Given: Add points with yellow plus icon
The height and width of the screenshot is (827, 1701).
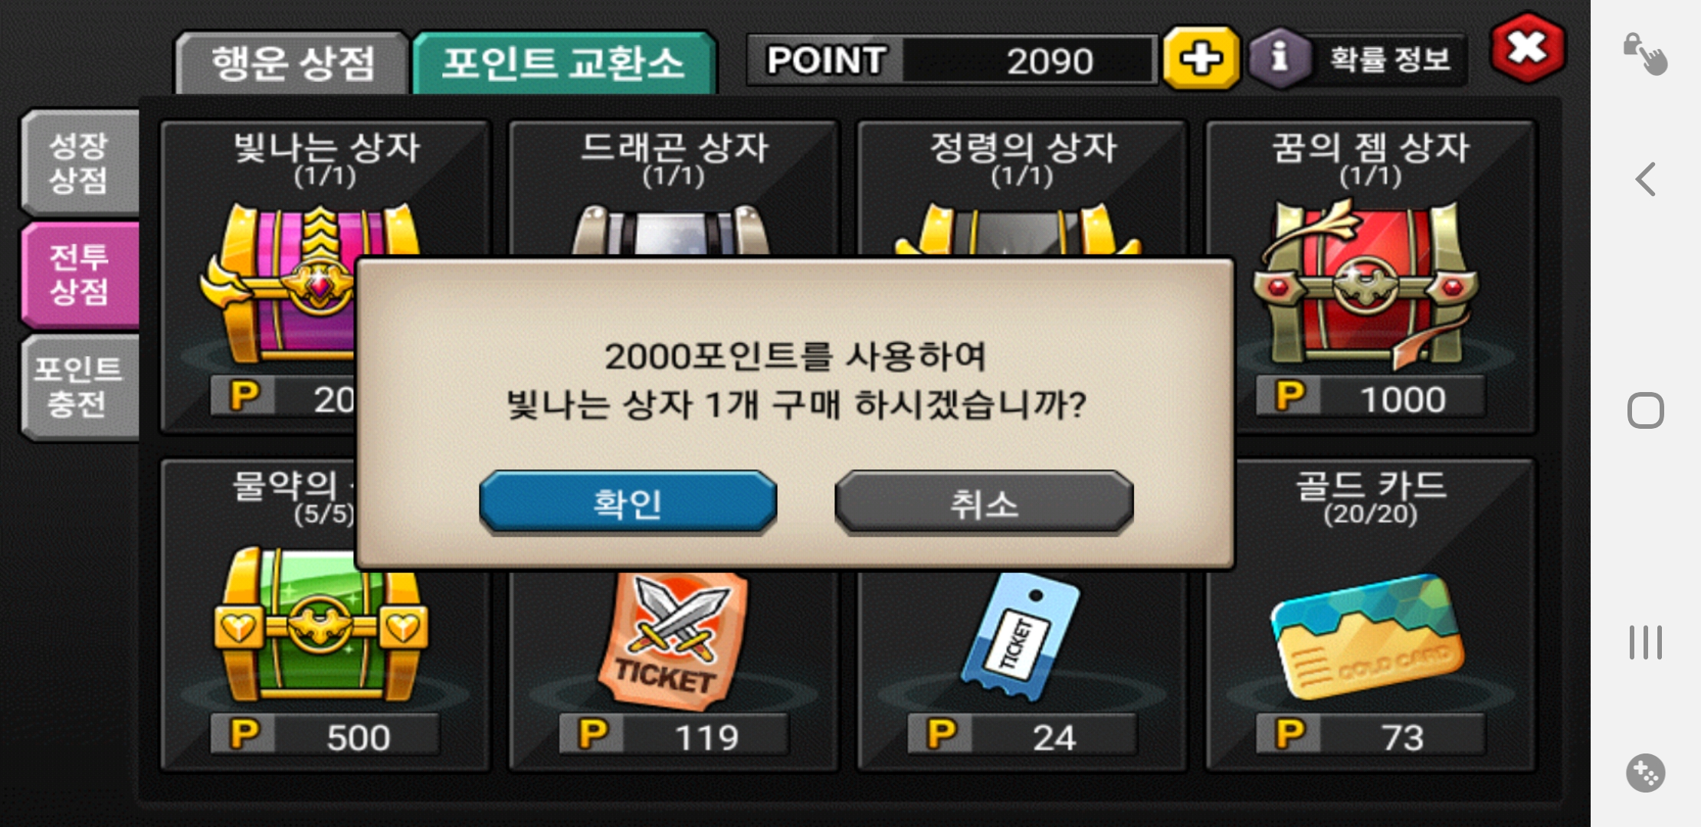Looking at the screenshot, I should coord(1201,58).
